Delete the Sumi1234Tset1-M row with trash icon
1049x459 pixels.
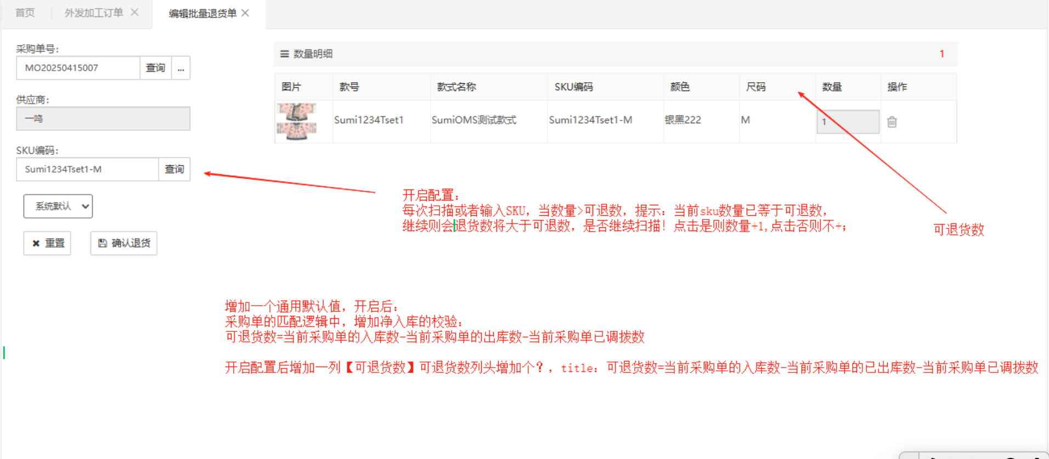click(892, 122)
